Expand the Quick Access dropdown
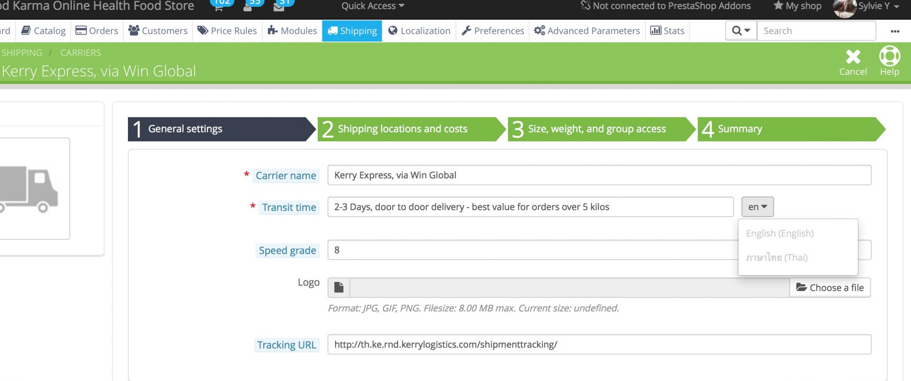The width and height of the screenshot is (911, 381). coord(373,6)
